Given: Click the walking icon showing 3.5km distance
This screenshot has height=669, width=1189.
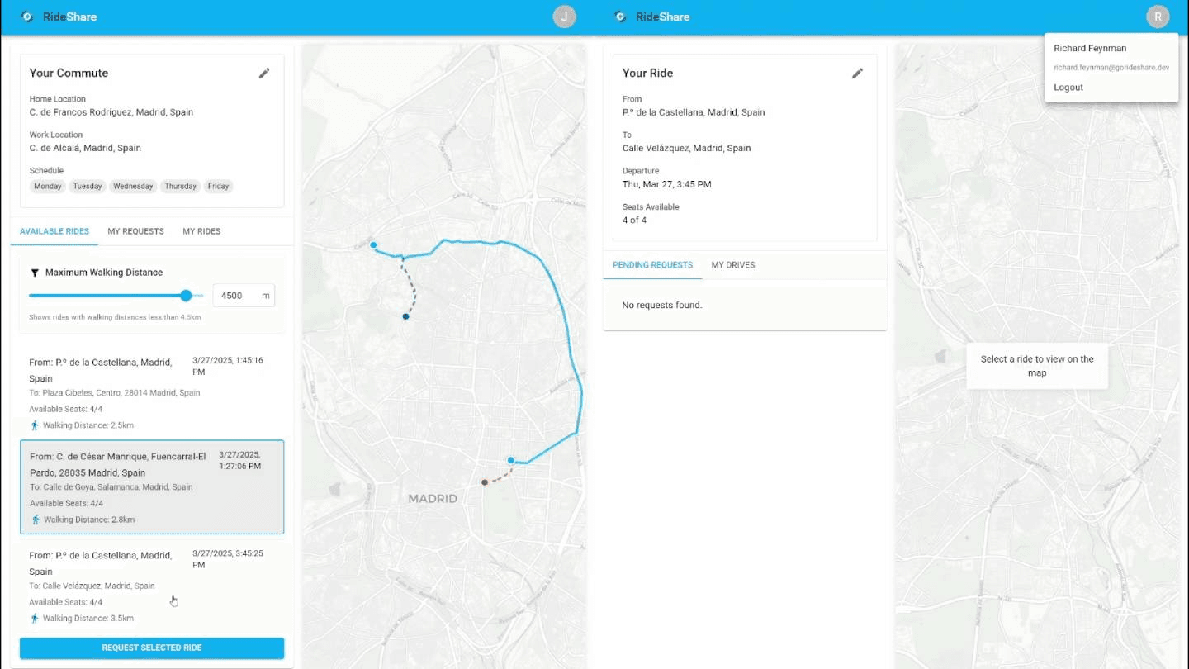Looking at the screenshot, I should [x=34, y=618].
